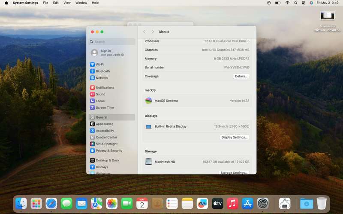Open Calendar from the Dock
Image resolution: width=343 pixels, height=214 pixels.
click(142, 204)
